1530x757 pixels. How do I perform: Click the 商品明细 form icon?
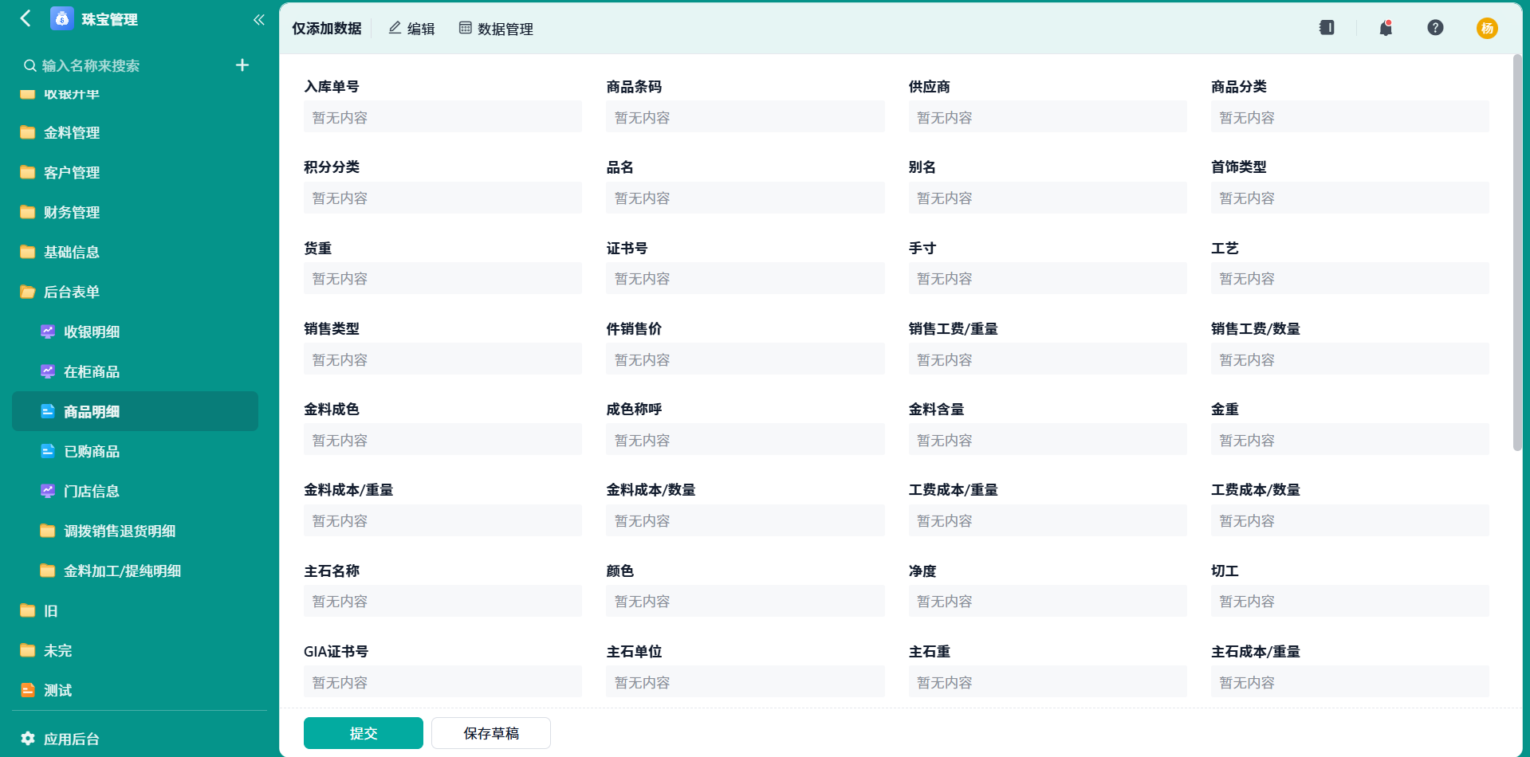click(48, 411)
